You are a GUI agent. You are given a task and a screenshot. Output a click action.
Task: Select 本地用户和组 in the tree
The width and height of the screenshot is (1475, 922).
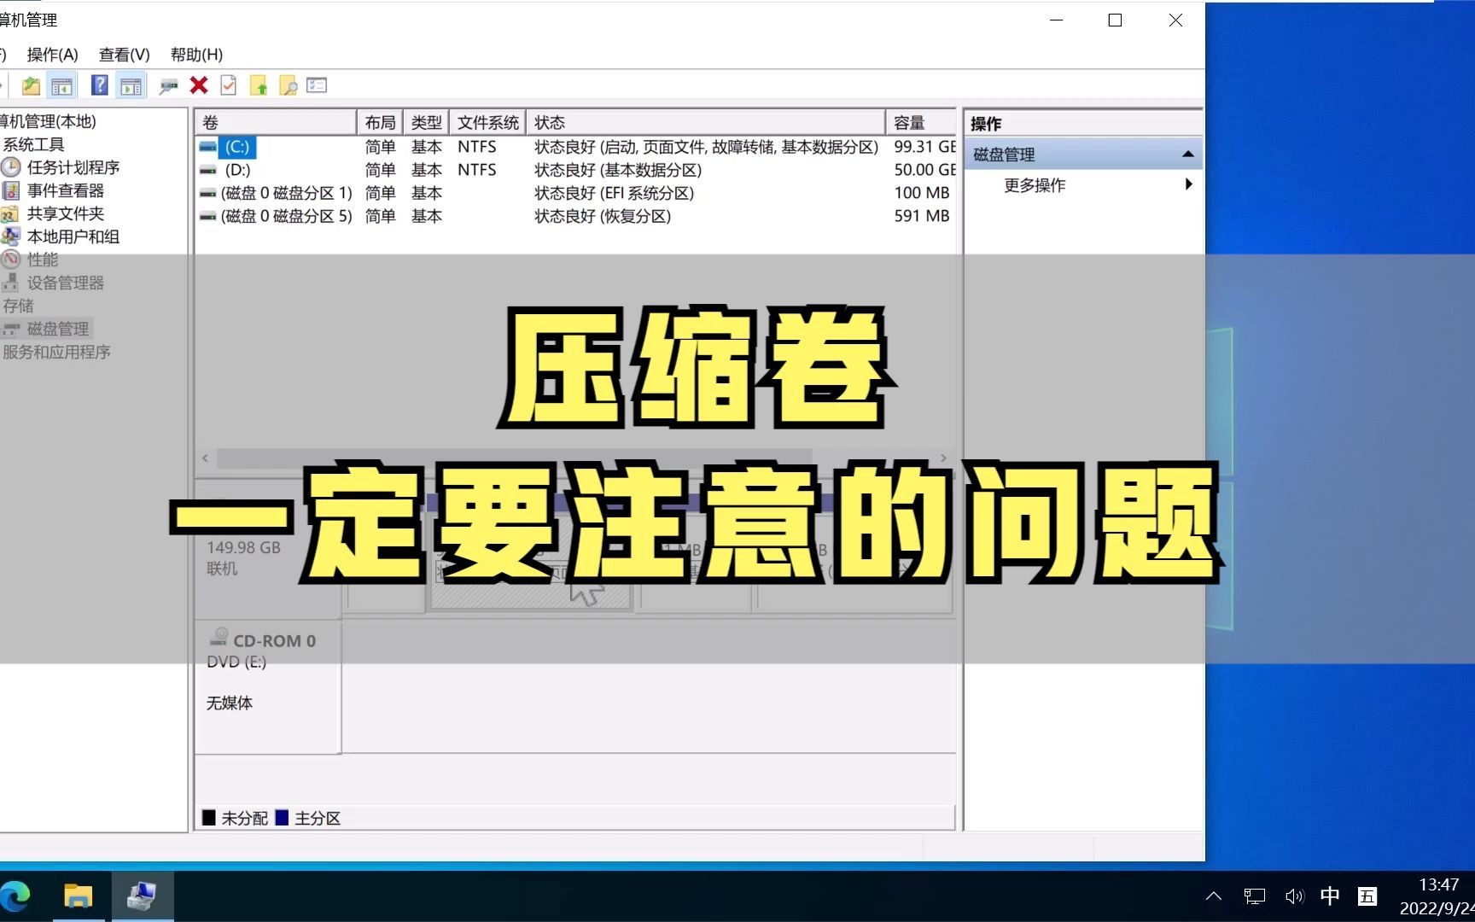(73, 236)
